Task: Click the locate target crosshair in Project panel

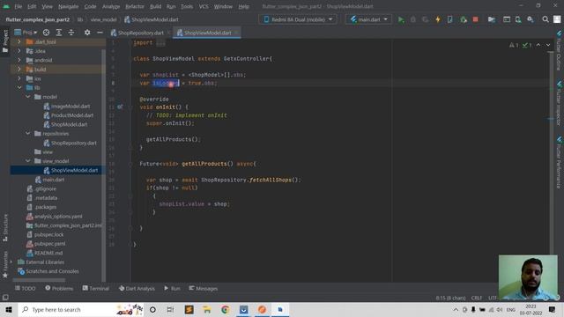Action: tap(46, 33)
